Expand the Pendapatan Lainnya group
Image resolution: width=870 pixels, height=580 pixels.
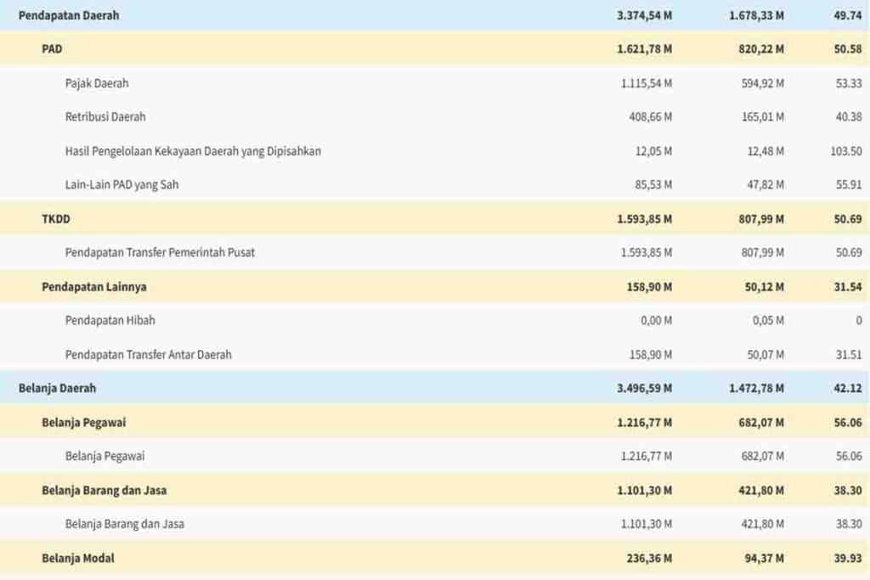435,287
